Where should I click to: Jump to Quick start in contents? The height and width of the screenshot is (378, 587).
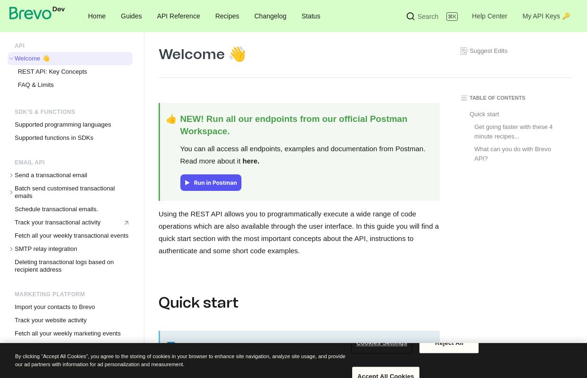coord(484,114)
